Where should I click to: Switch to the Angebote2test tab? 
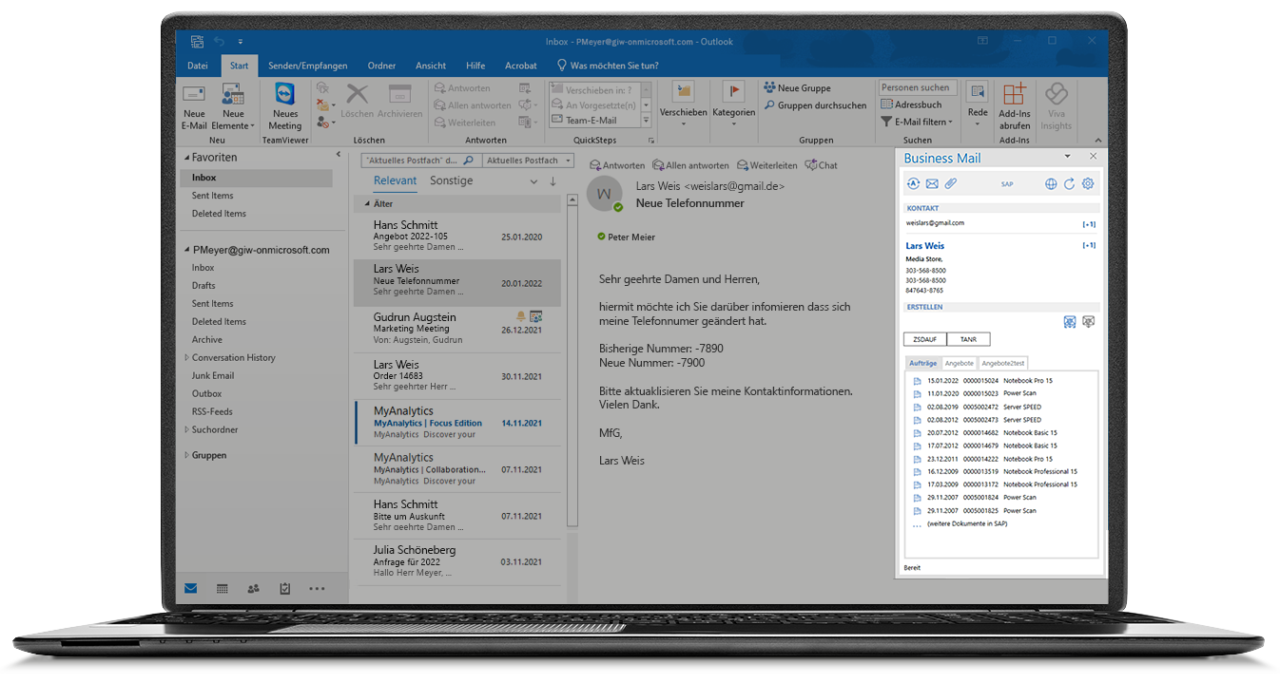(1002, 363)
